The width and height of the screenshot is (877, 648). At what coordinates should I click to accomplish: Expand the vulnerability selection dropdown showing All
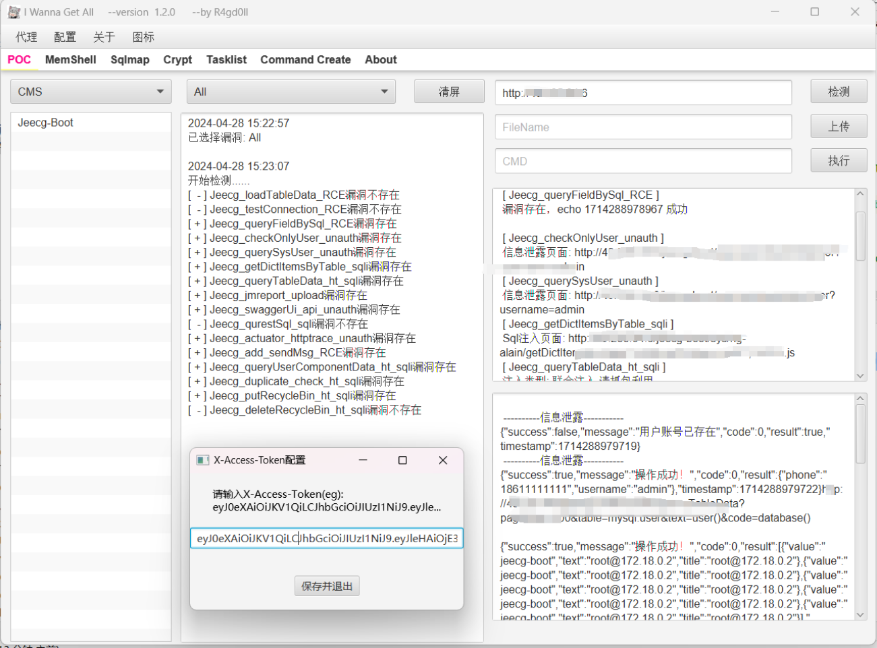click(x=290, y=91)
